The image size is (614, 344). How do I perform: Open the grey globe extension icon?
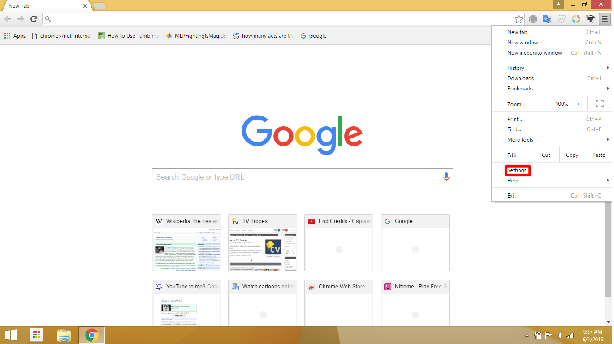(x=533, y=19)
